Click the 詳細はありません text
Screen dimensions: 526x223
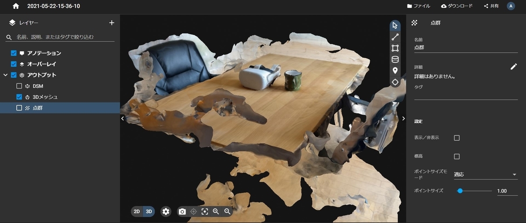tap(435, 76)
